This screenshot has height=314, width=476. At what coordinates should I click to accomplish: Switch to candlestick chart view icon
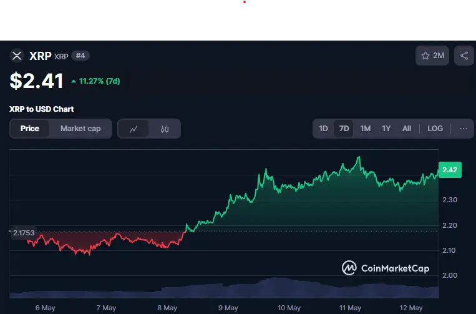pyautogui.click(x=165, y=129)
